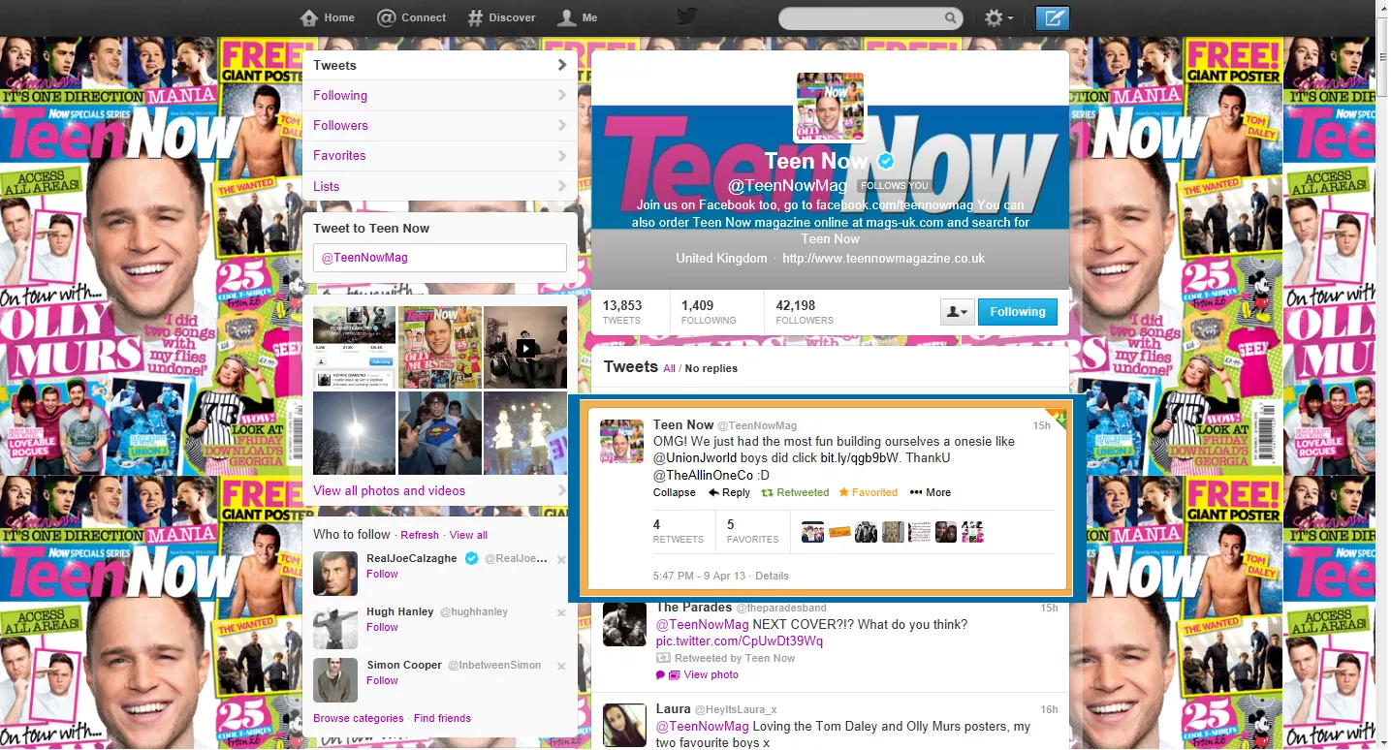Compose a new tweet with the blue button
Image resolution: width=1391 pixels, height=750 pixels.
(1053, 17)
